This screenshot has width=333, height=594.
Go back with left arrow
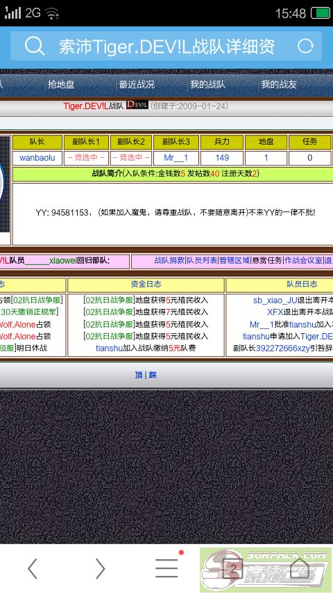33,568
